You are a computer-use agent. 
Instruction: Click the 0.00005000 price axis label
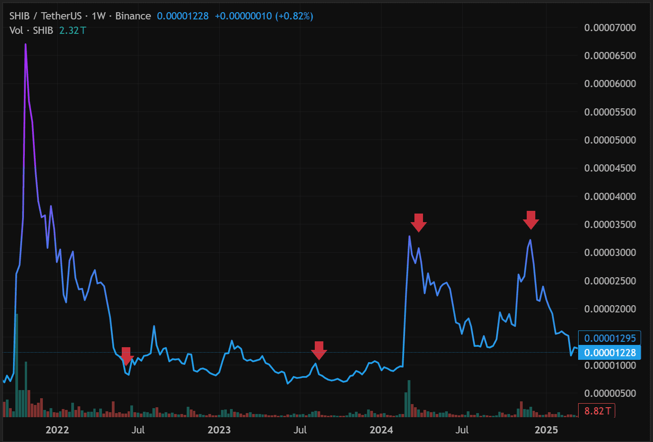click(x=610, y=140)
